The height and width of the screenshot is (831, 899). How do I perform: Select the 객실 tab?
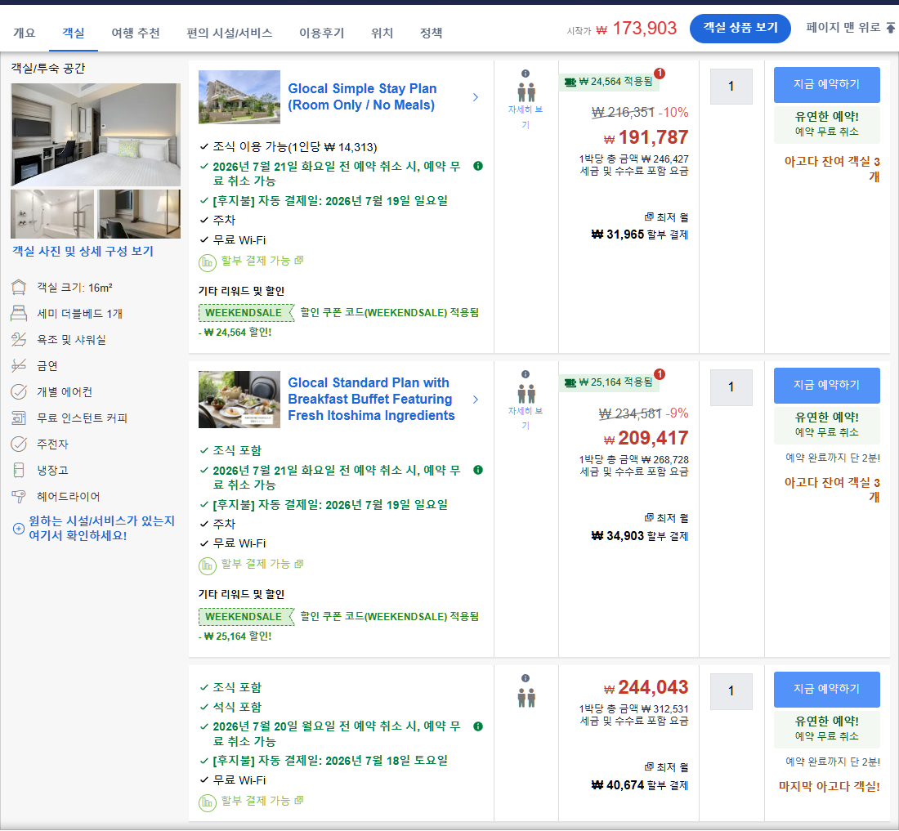pyautogui.click(x=73, y=34)
